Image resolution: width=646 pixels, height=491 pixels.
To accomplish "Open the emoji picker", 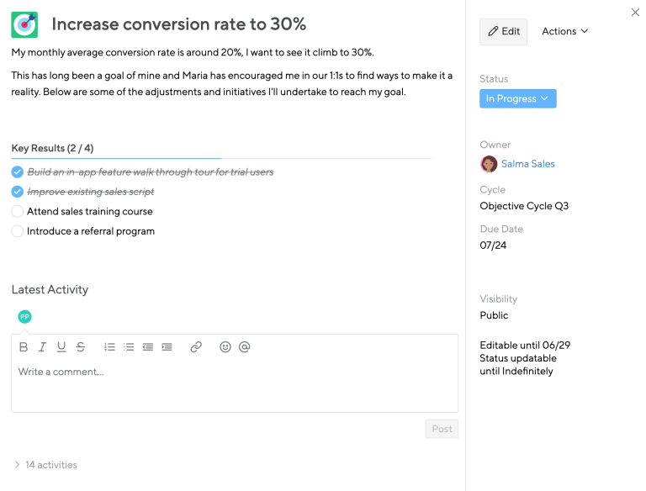I will [225, 347].
